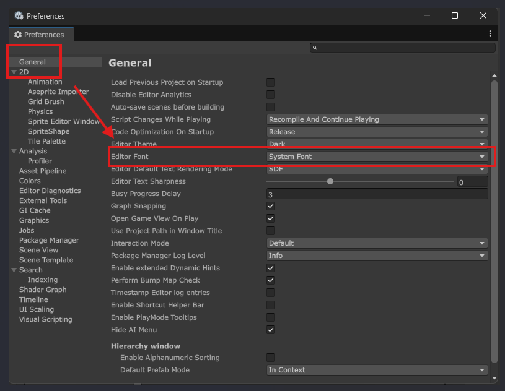Enable the Shortcut Helper Bar checkbox
The image size is (505, 391).
pos(271,305)
